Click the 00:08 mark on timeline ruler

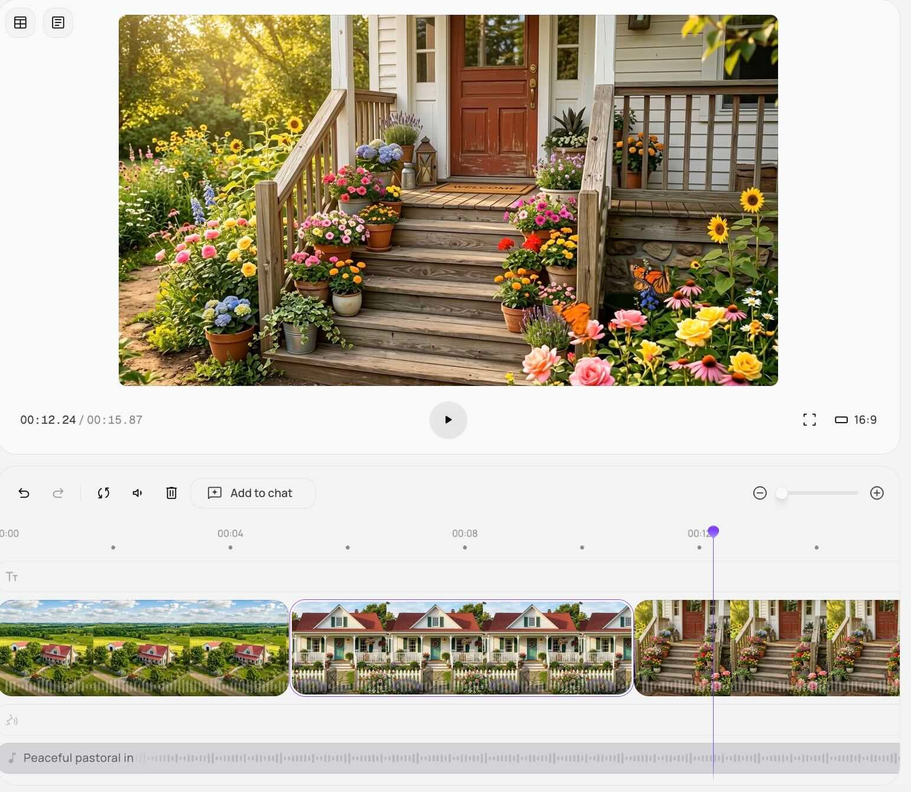tap(465, 534)
